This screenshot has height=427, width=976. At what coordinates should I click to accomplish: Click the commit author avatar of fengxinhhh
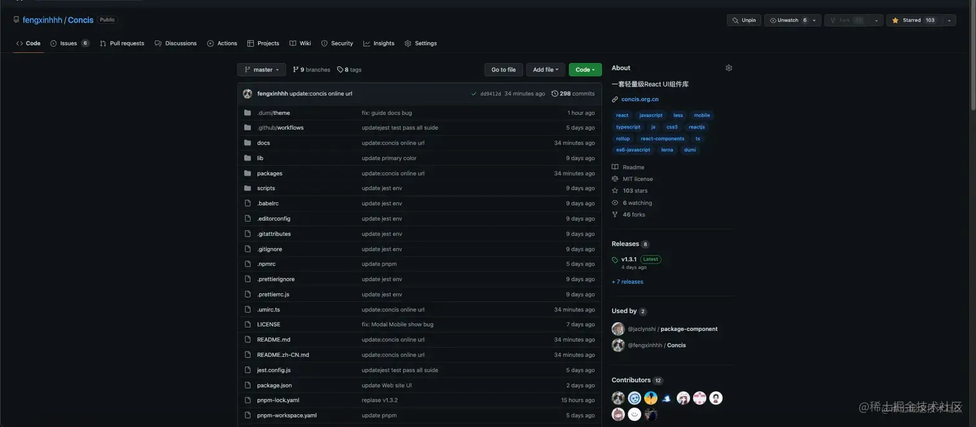pyautogui.click(x=247, y=94)
